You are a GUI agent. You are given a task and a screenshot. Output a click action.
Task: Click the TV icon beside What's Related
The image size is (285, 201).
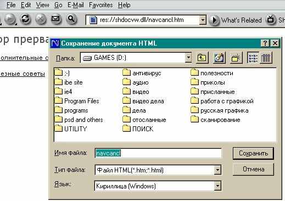click(x=271, y=19)
